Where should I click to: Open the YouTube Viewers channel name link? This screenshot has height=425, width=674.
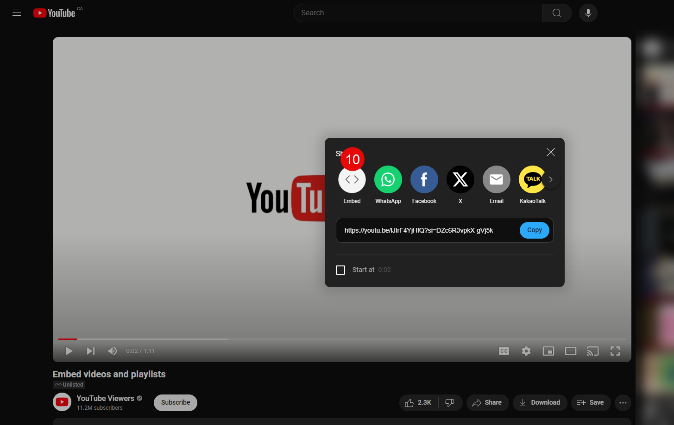106,398
